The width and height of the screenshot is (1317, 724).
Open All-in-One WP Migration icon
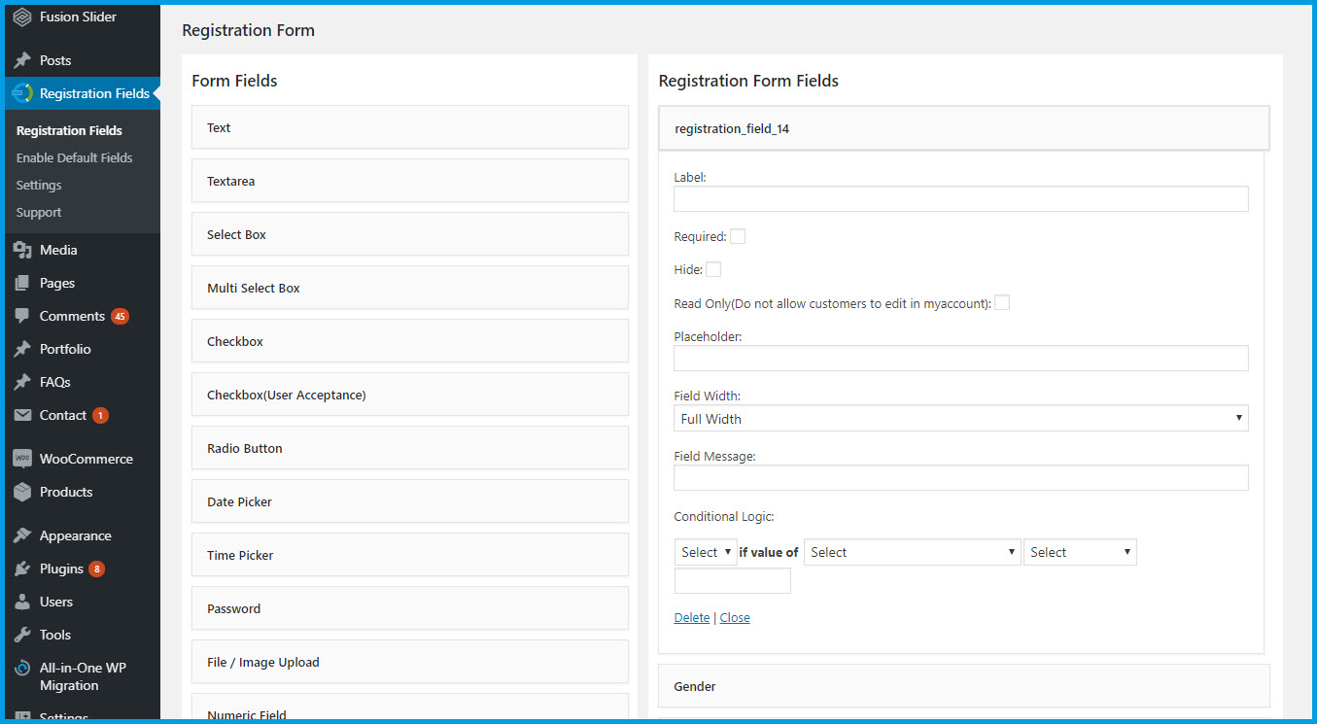(22, 669)
